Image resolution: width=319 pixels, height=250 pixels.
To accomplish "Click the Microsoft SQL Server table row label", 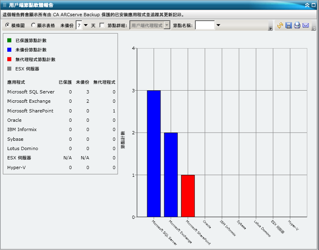I will pos(31,92).
